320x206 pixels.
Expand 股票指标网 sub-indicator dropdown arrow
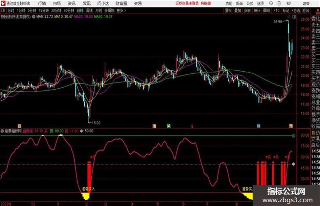[2, 131]
